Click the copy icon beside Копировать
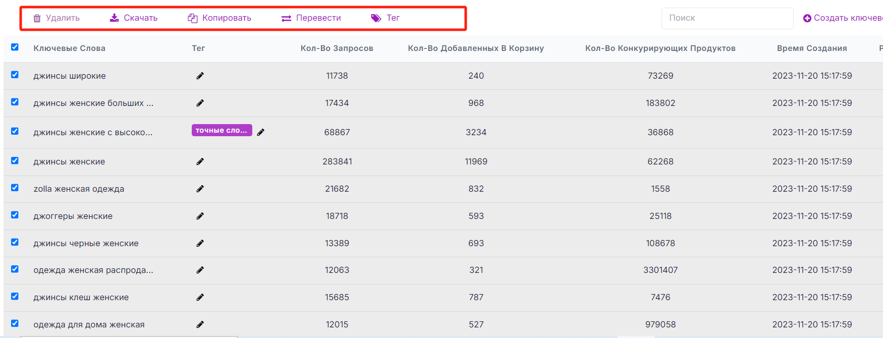The height and width of the screenshot is (338, 883). click(192, 18)
